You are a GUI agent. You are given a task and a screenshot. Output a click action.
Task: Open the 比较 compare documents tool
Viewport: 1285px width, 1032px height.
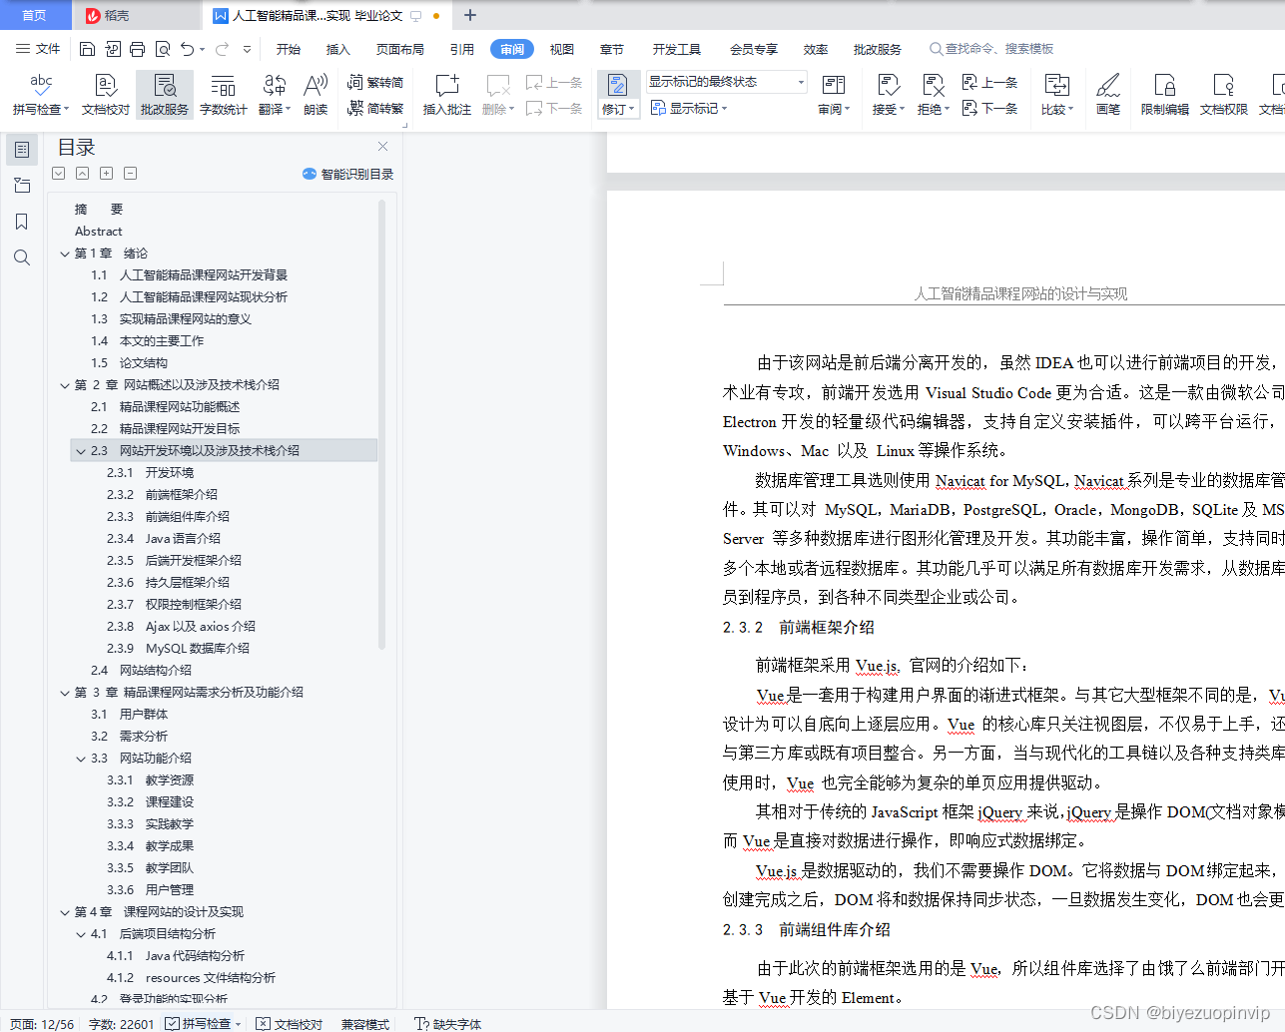(x=1056, y=94)
